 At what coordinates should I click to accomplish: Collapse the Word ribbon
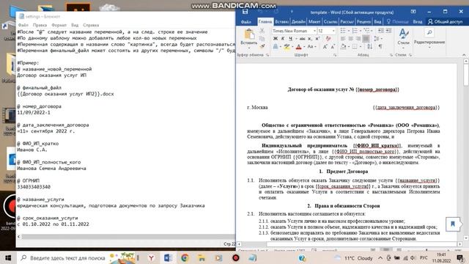[x=464, y=55]
